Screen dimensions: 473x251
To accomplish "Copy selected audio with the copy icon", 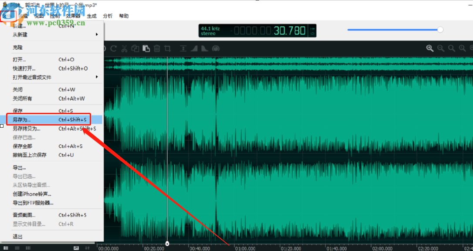I will (x=135, y=48).
